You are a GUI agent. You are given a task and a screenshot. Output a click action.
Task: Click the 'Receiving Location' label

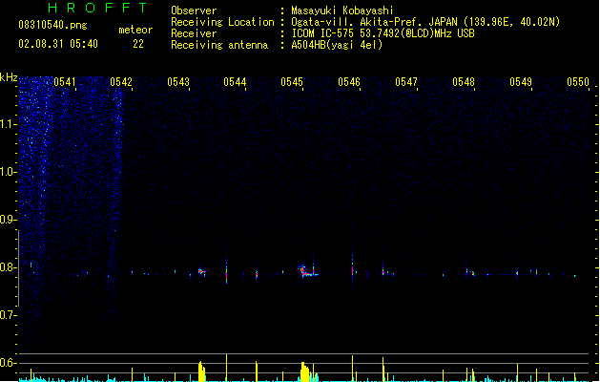(222, 22)
